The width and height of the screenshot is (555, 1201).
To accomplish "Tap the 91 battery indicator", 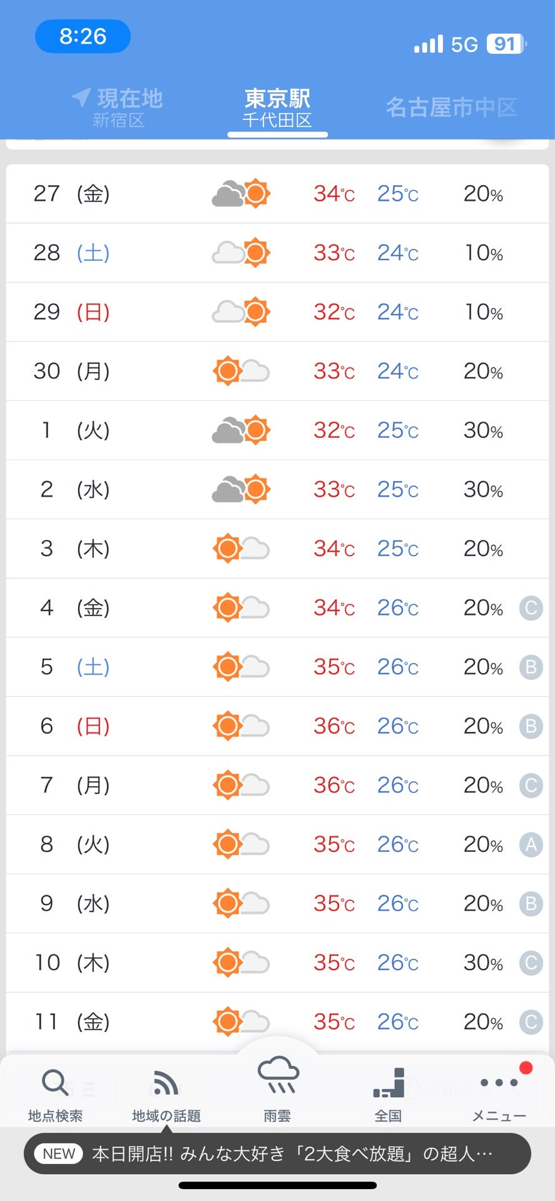I will pyautogui.click(x=506, y=44).
